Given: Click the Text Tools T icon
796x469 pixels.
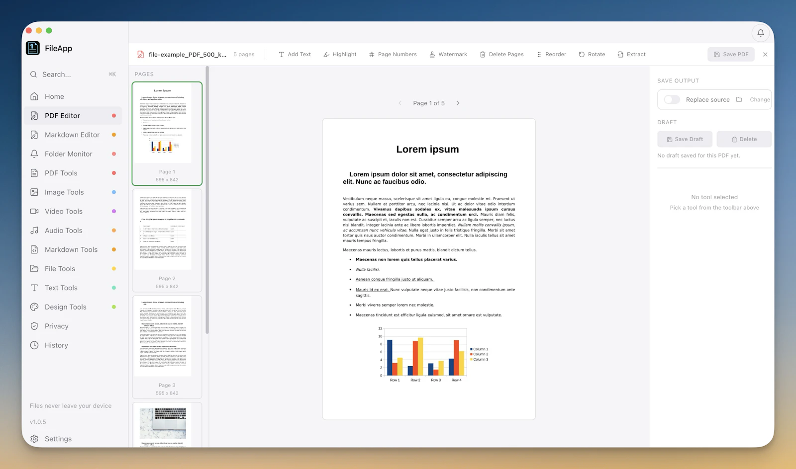Looking at the screenshot, I should tap(34, 288).
